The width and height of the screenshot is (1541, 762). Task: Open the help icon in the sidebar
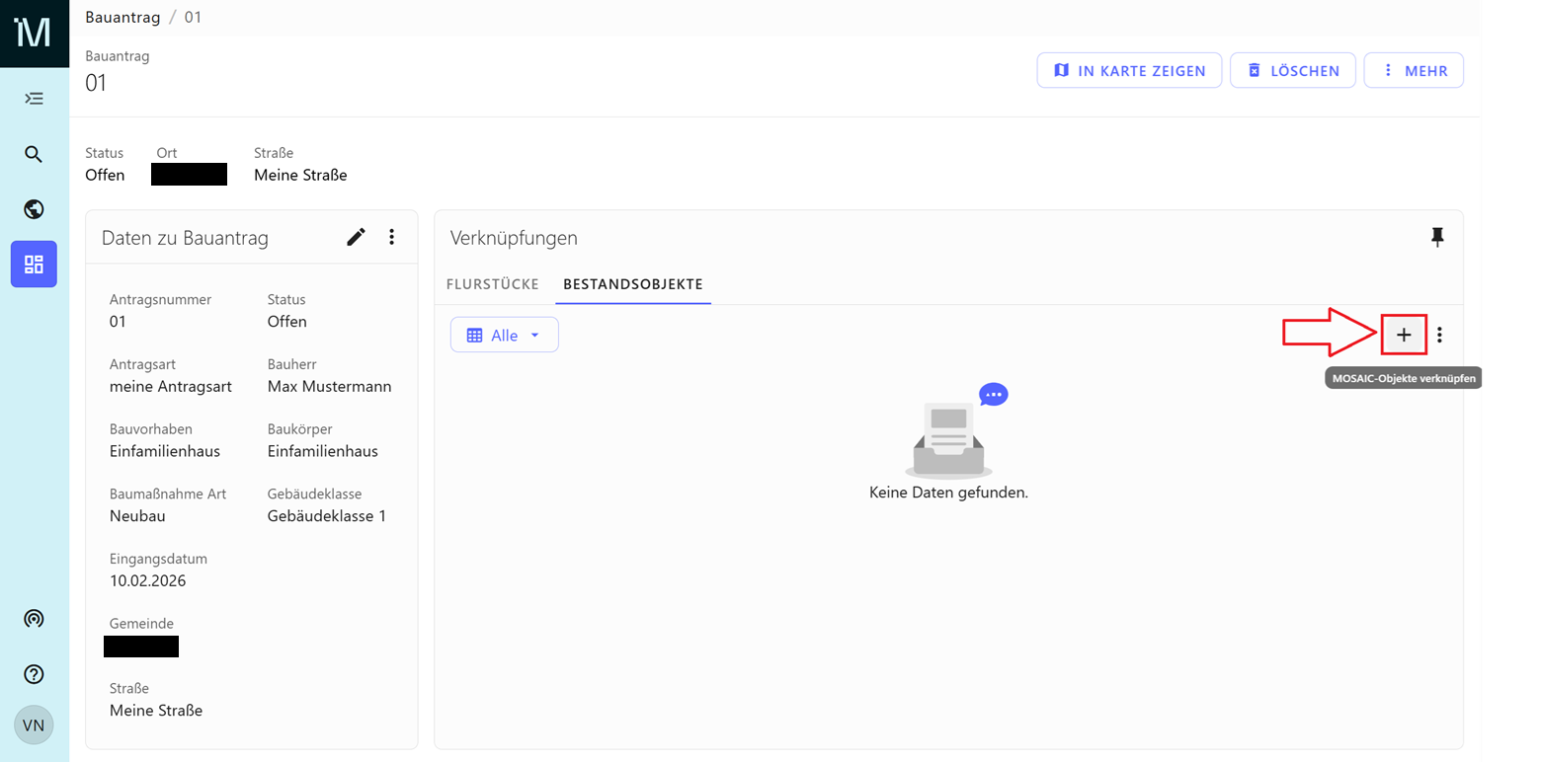point(34,674)
